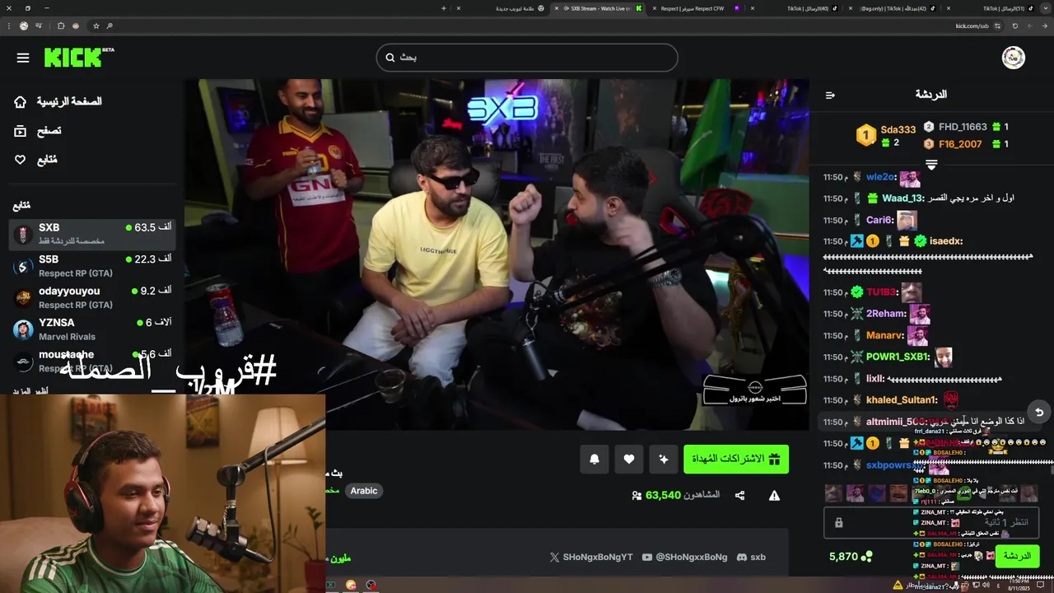This screenshot has height=593, width=1054.
Task: Click the taskbar clock showing 11:50 PM
Action: pos(1019,585)
